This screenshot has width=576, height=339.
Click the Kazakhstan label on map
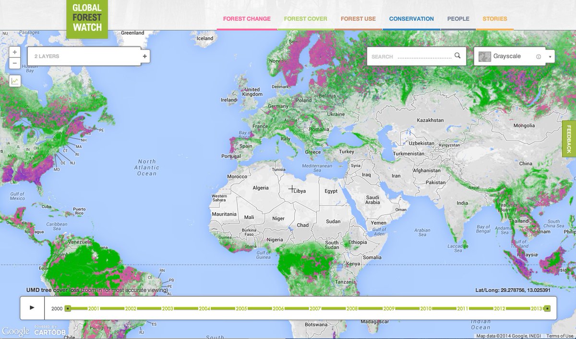click(x=431, y=120)
